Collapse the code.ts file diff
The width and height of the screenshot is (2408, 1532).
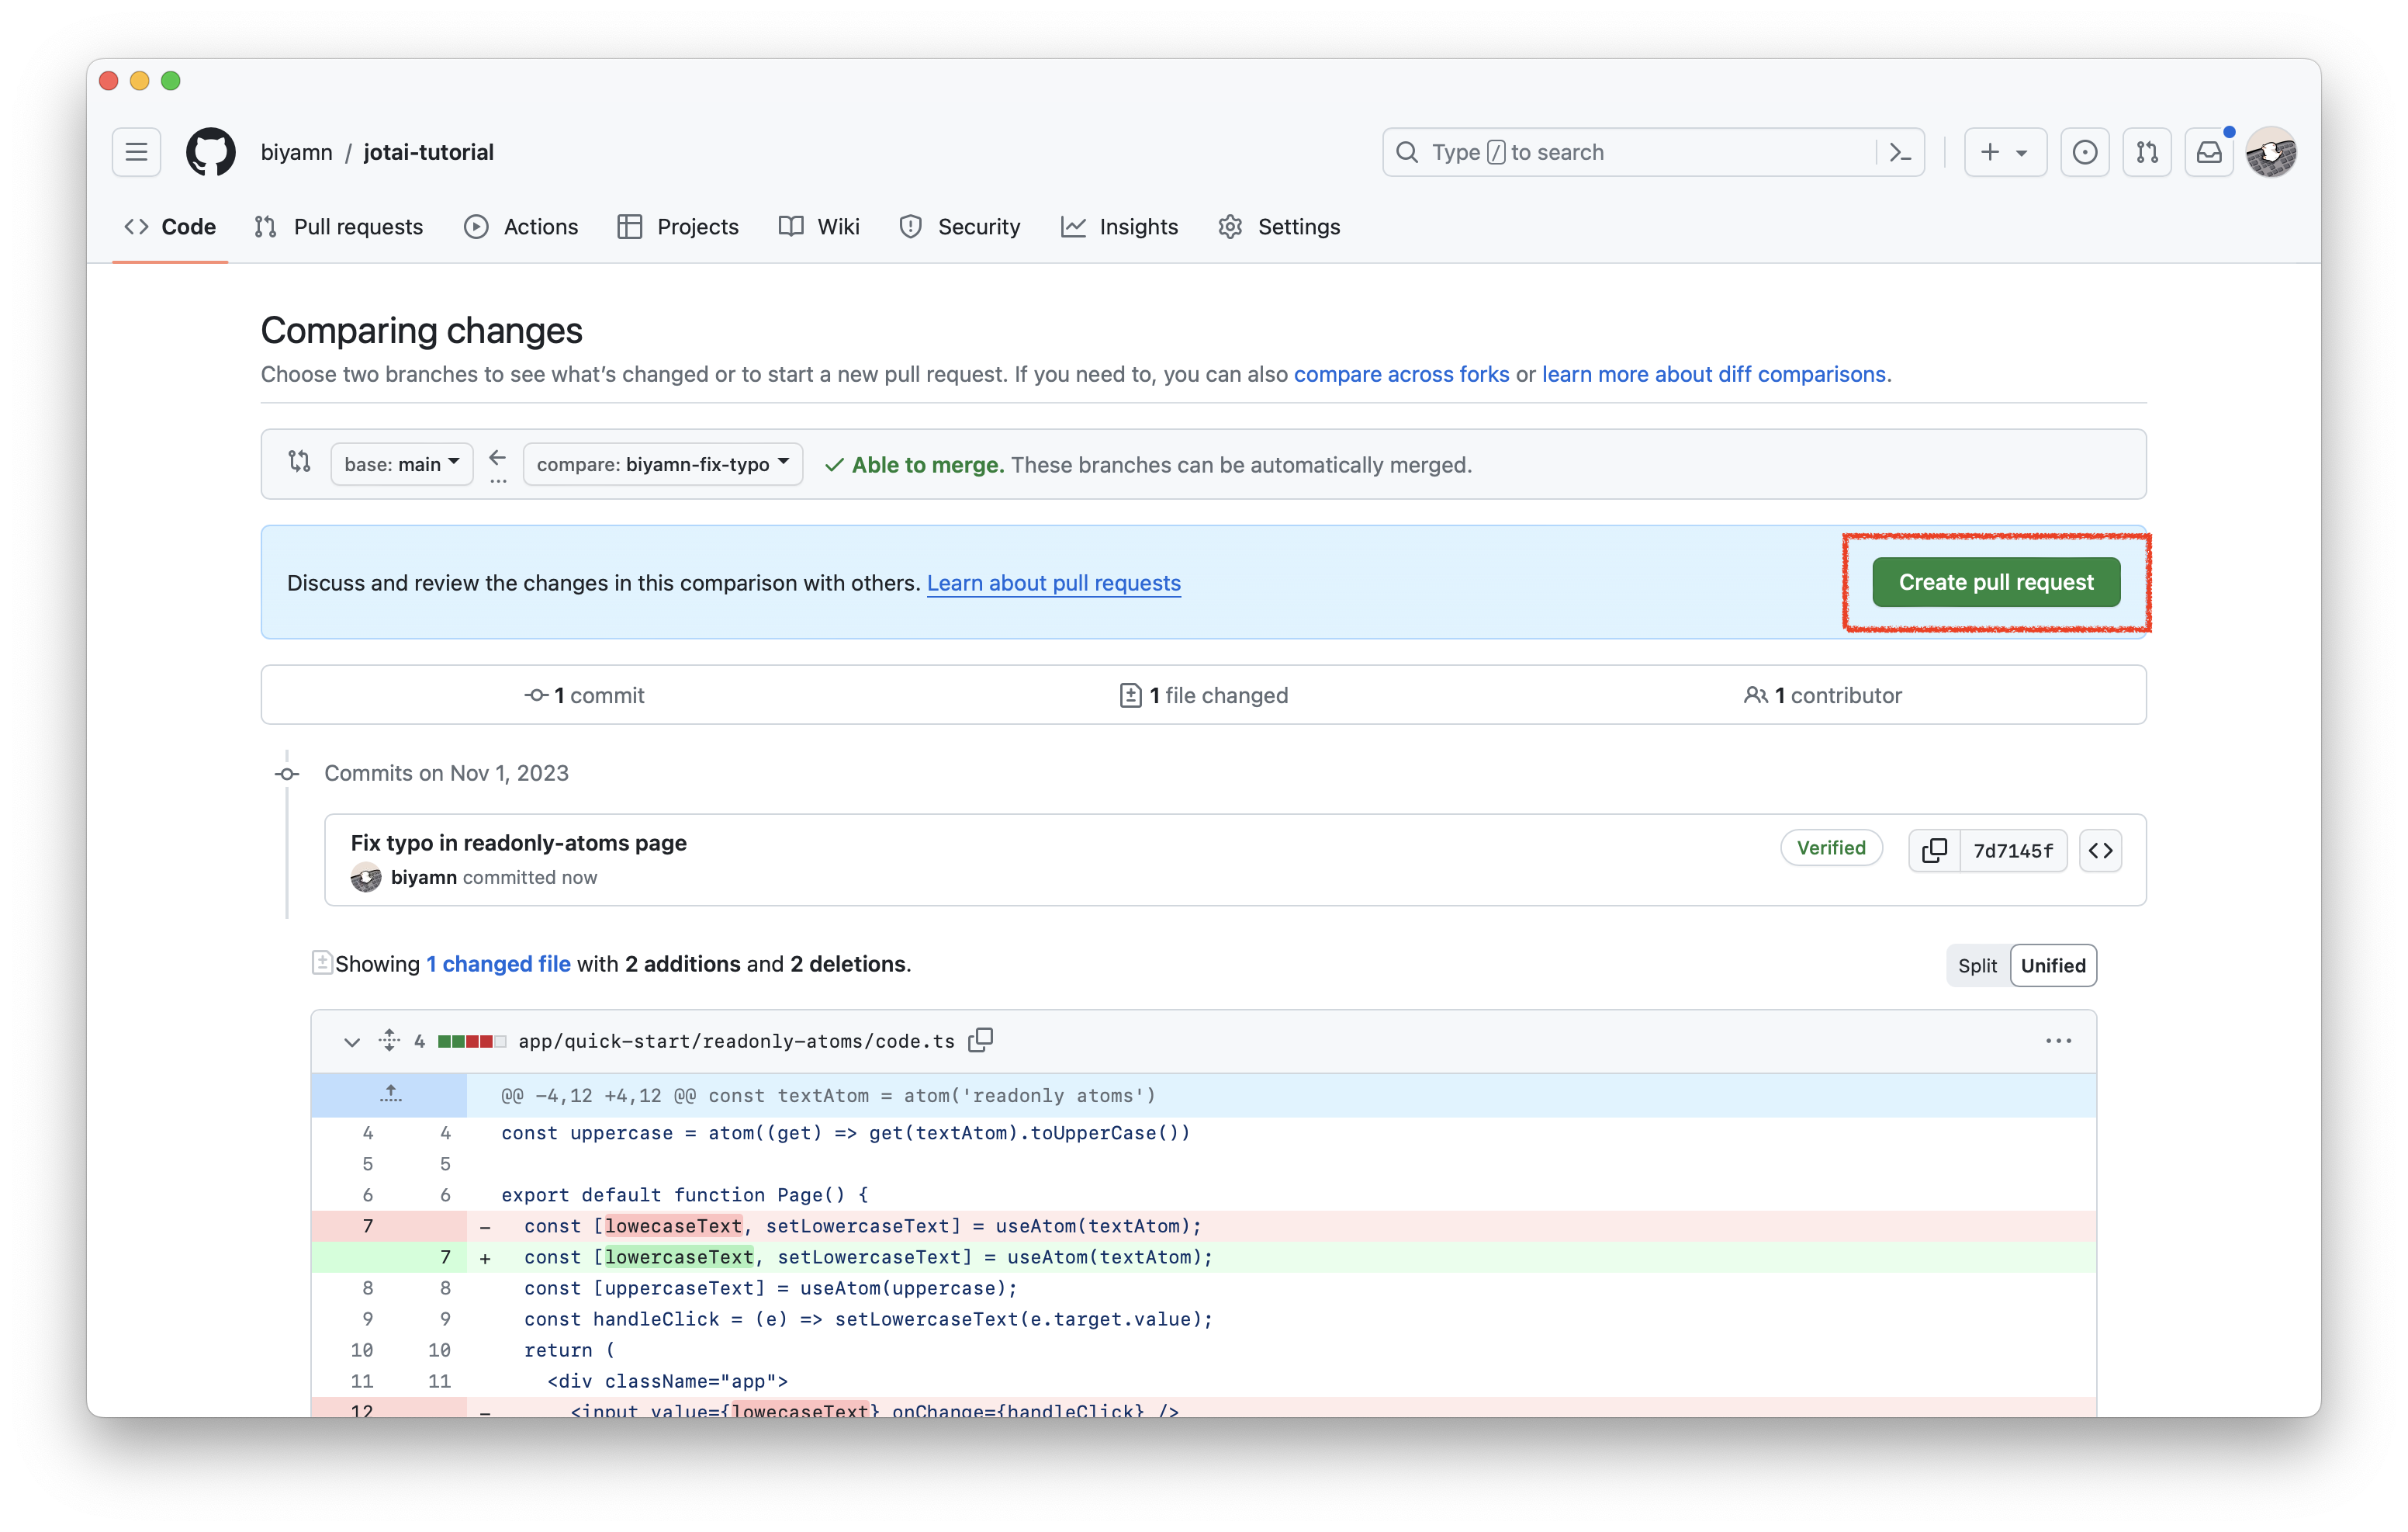point(351,1042)
